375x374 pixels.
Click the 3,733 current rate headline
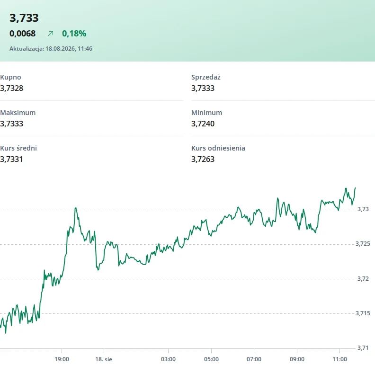click(x=24, y=18)
